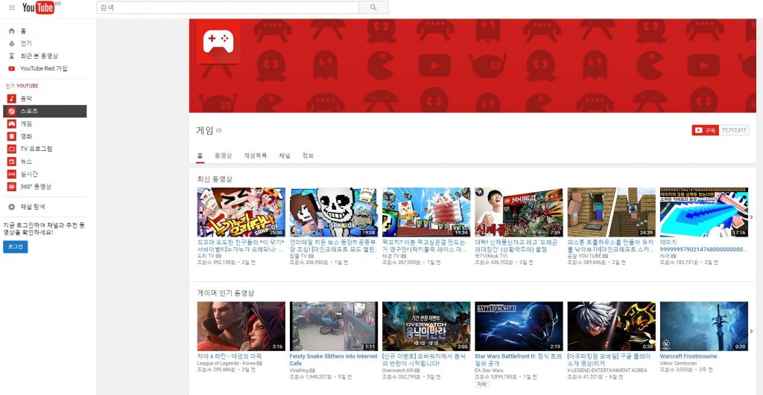763x395 pixels.
Task: Click 자막 badge under Battlefront video
Action: click(482, 385)
